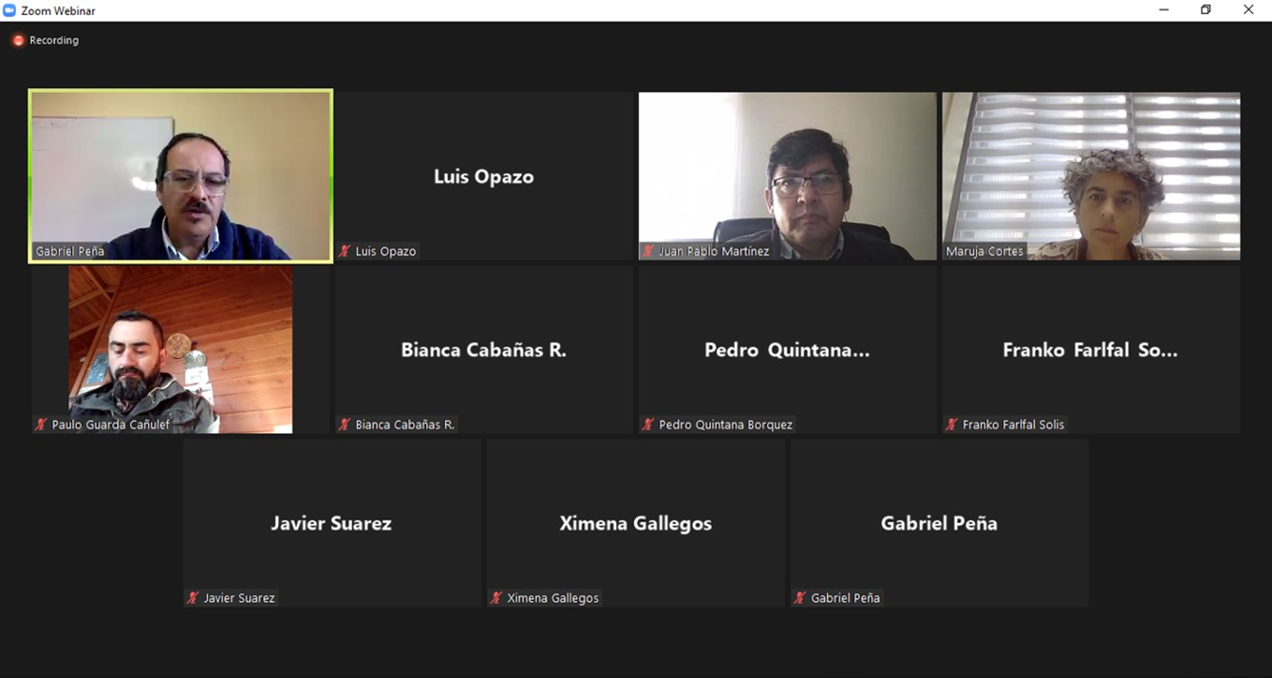Click Franko Farlfal Solis muted mic icon

coord(952,424)
